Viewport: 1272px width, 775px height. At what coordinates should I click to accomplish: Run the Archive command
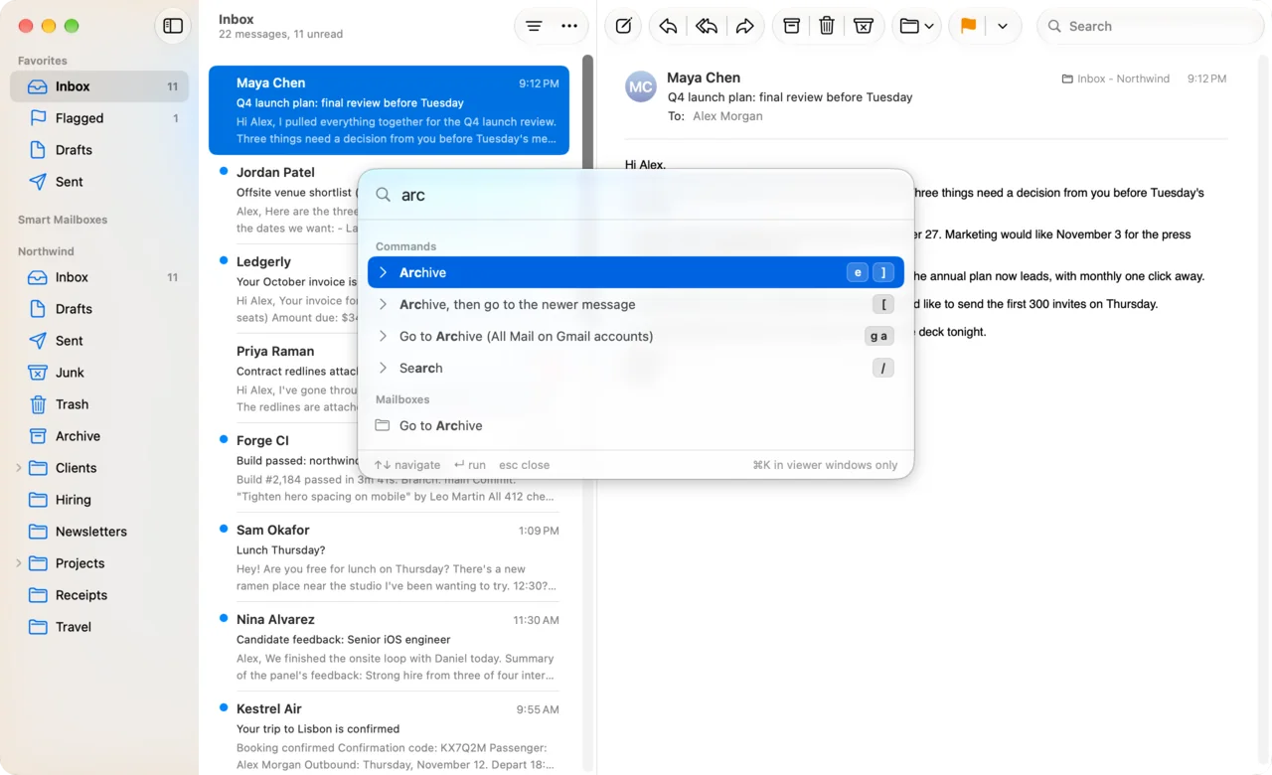pyautogui.click(x=636, y=272)
